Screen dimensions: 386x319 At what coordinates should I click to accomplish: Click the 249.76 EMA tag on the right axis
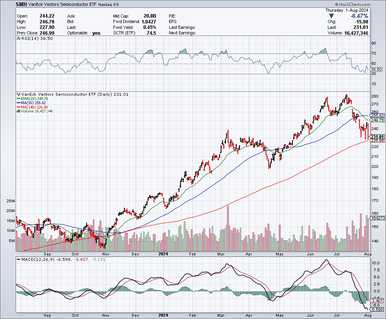377,120
